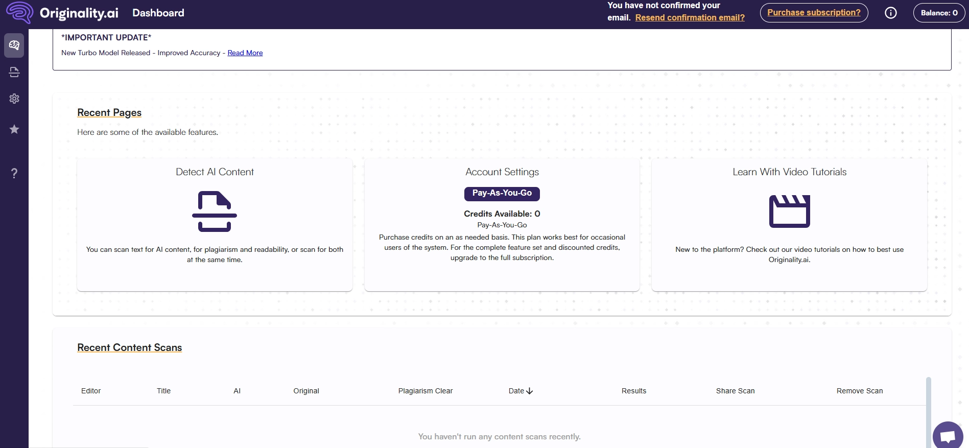Open the AI brain scan sidebar icon
This screenshot has width=969, height=448.
(14, 45)
